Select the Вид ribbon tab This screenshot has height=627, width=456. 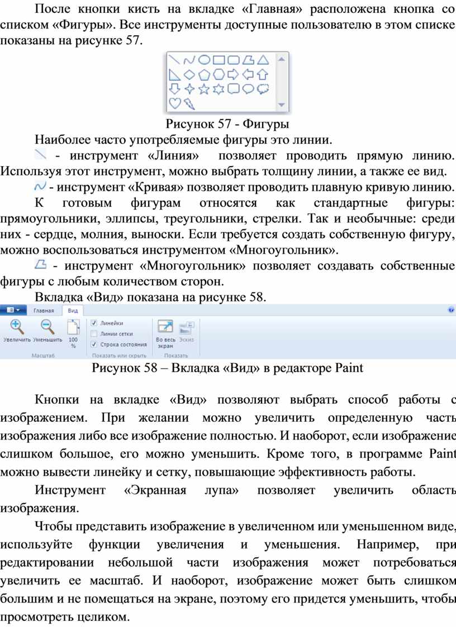pyautogui.click(x=73, y=310)
